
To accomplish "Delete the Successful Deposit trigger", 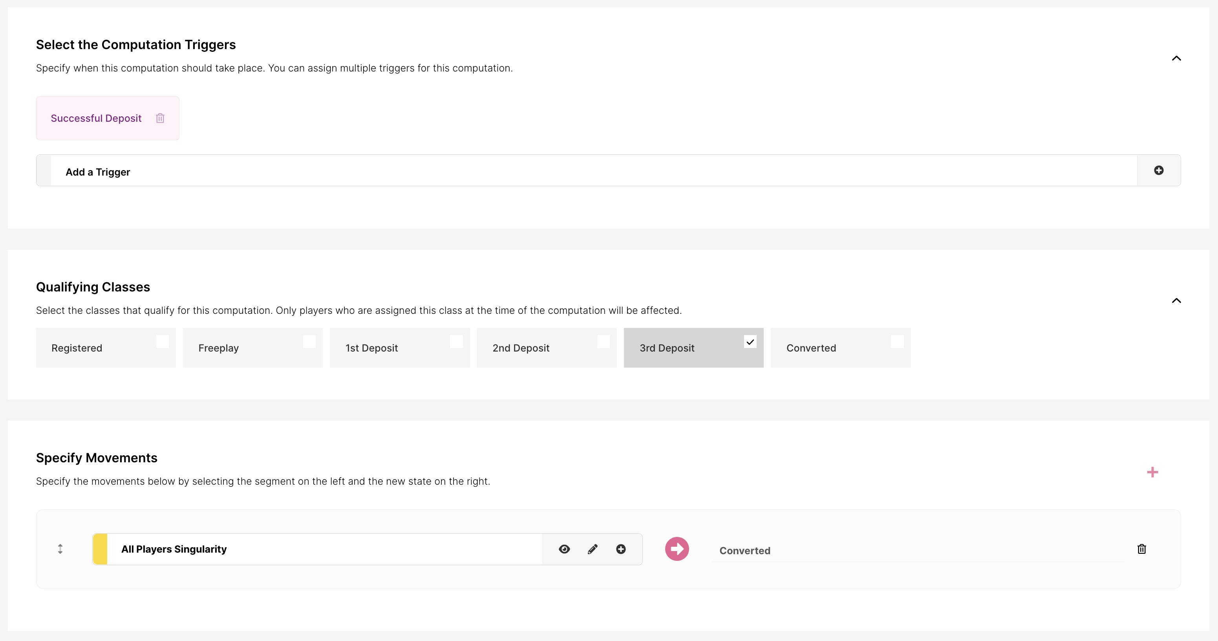I will point(160,118).
